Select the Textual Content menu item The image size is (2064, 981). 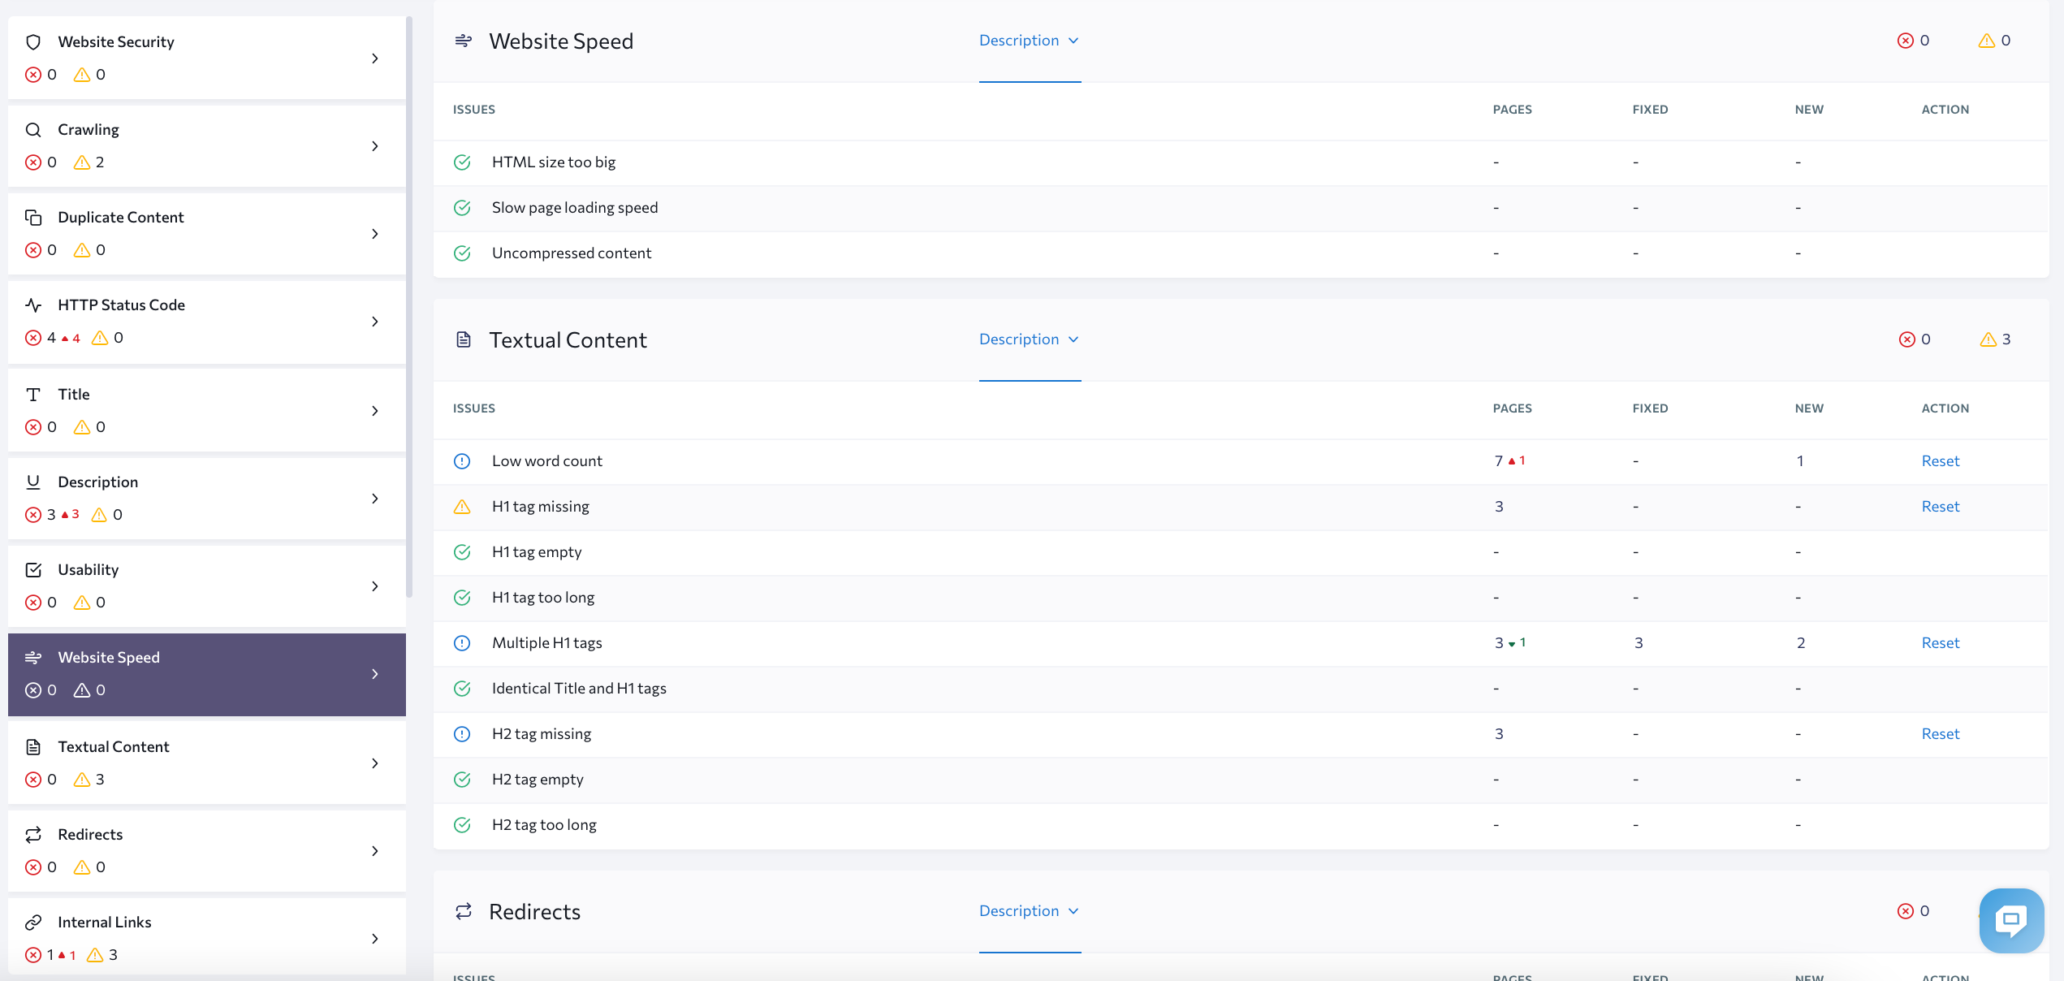[x=205, y=761]
